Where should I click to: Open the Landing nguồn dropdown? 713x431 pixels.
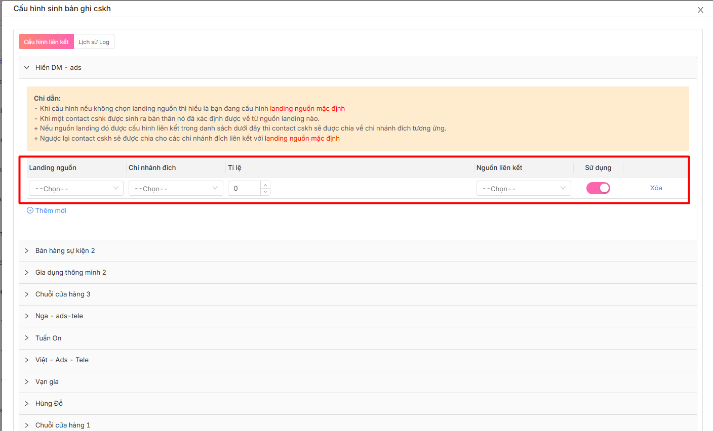76,189
